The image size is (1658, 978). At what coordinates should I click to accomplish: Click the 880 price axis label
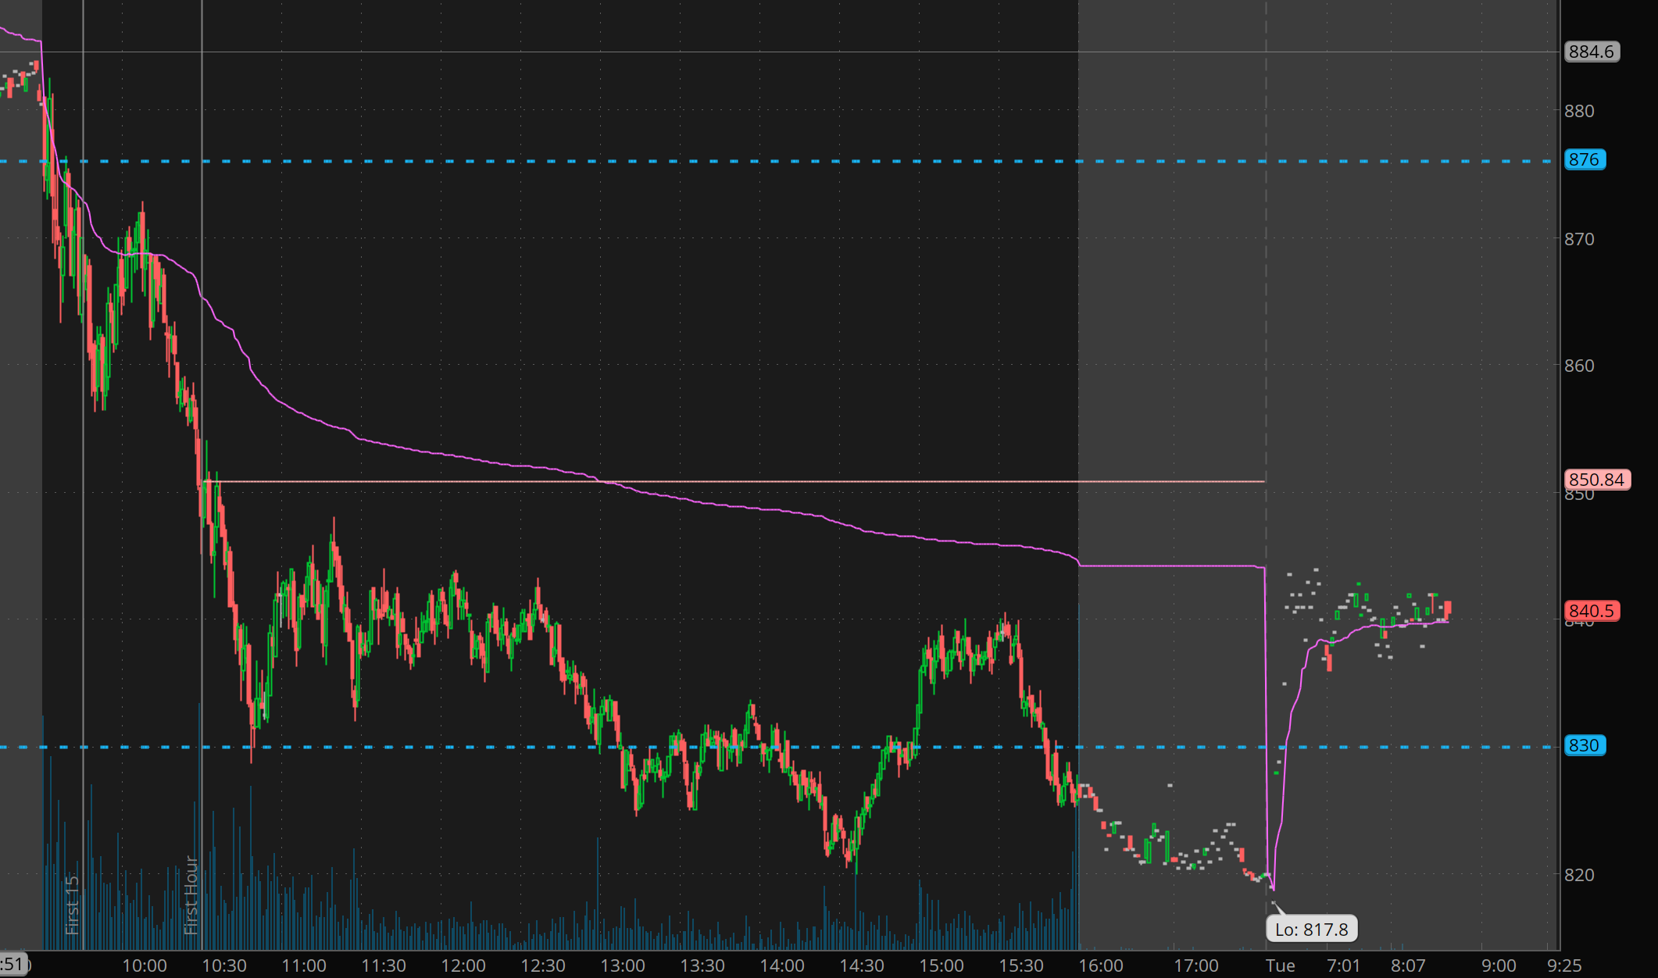point(1578,111)
